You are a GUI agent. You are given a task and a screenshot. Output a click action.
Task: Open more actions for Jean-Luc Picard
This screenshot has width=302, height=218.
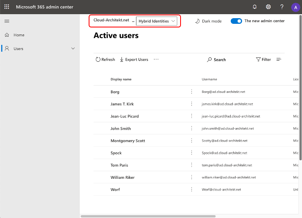click(191, 116)
